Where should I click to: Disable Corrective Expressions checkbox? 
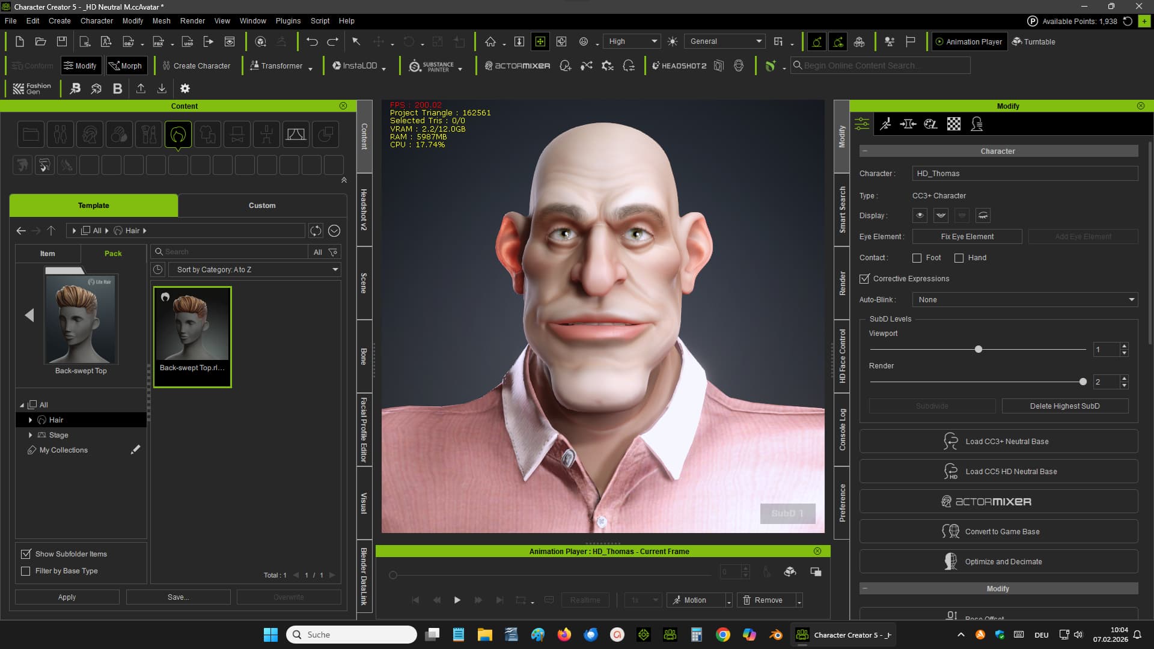pos(864,279)
